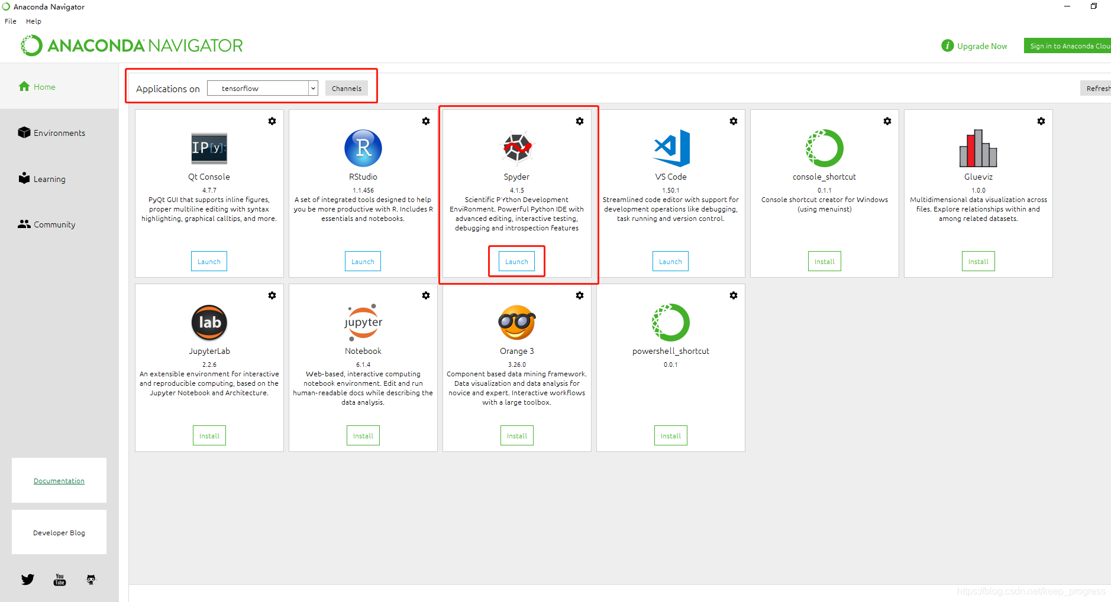Click the VS Code title text
The height and width of the screenshot is (602, 1111).
(x=671, y=177)
